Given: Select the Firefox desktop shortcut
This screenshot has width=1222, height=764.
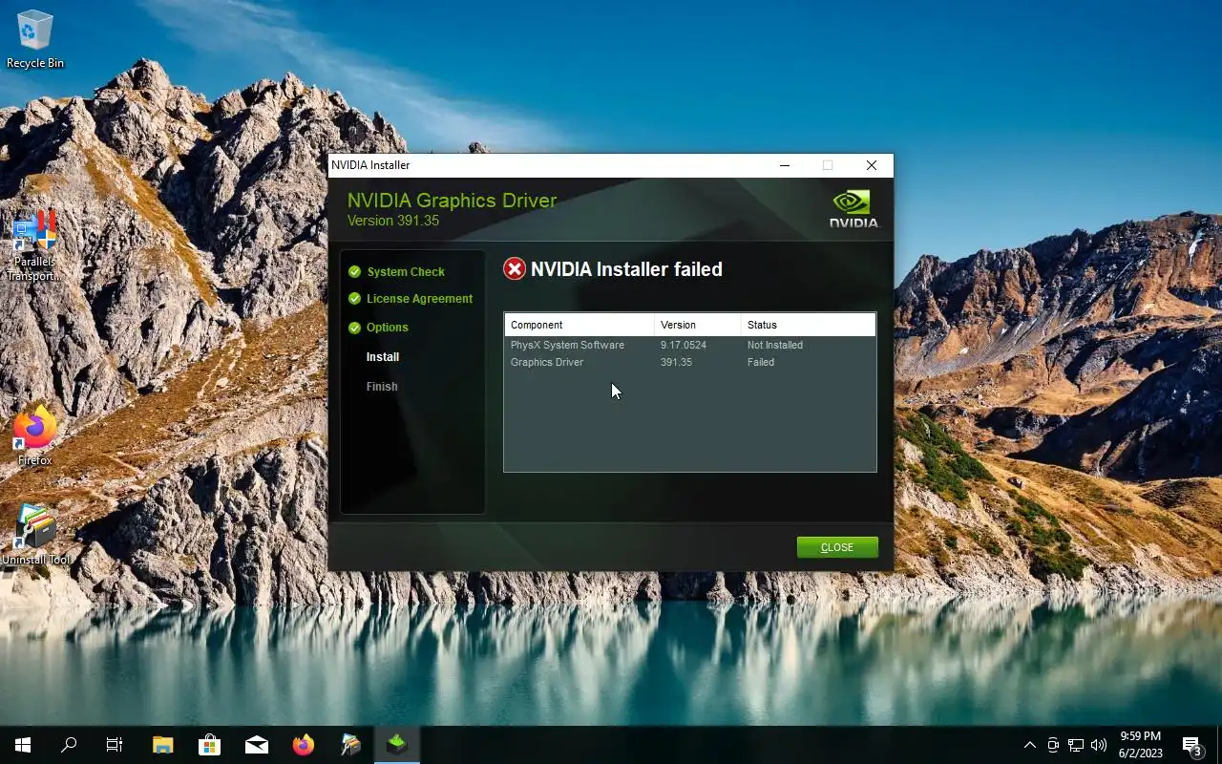Looking at the screenshot, I should pyautogui.click(x=35, y=436).
